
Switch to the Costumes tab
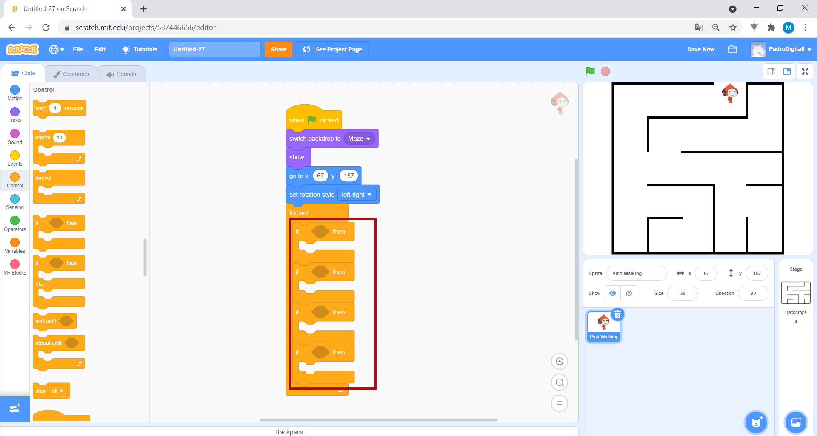coord(71,74)
